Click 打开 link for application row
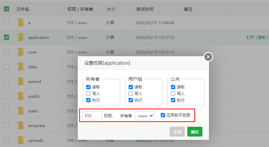 250,37
